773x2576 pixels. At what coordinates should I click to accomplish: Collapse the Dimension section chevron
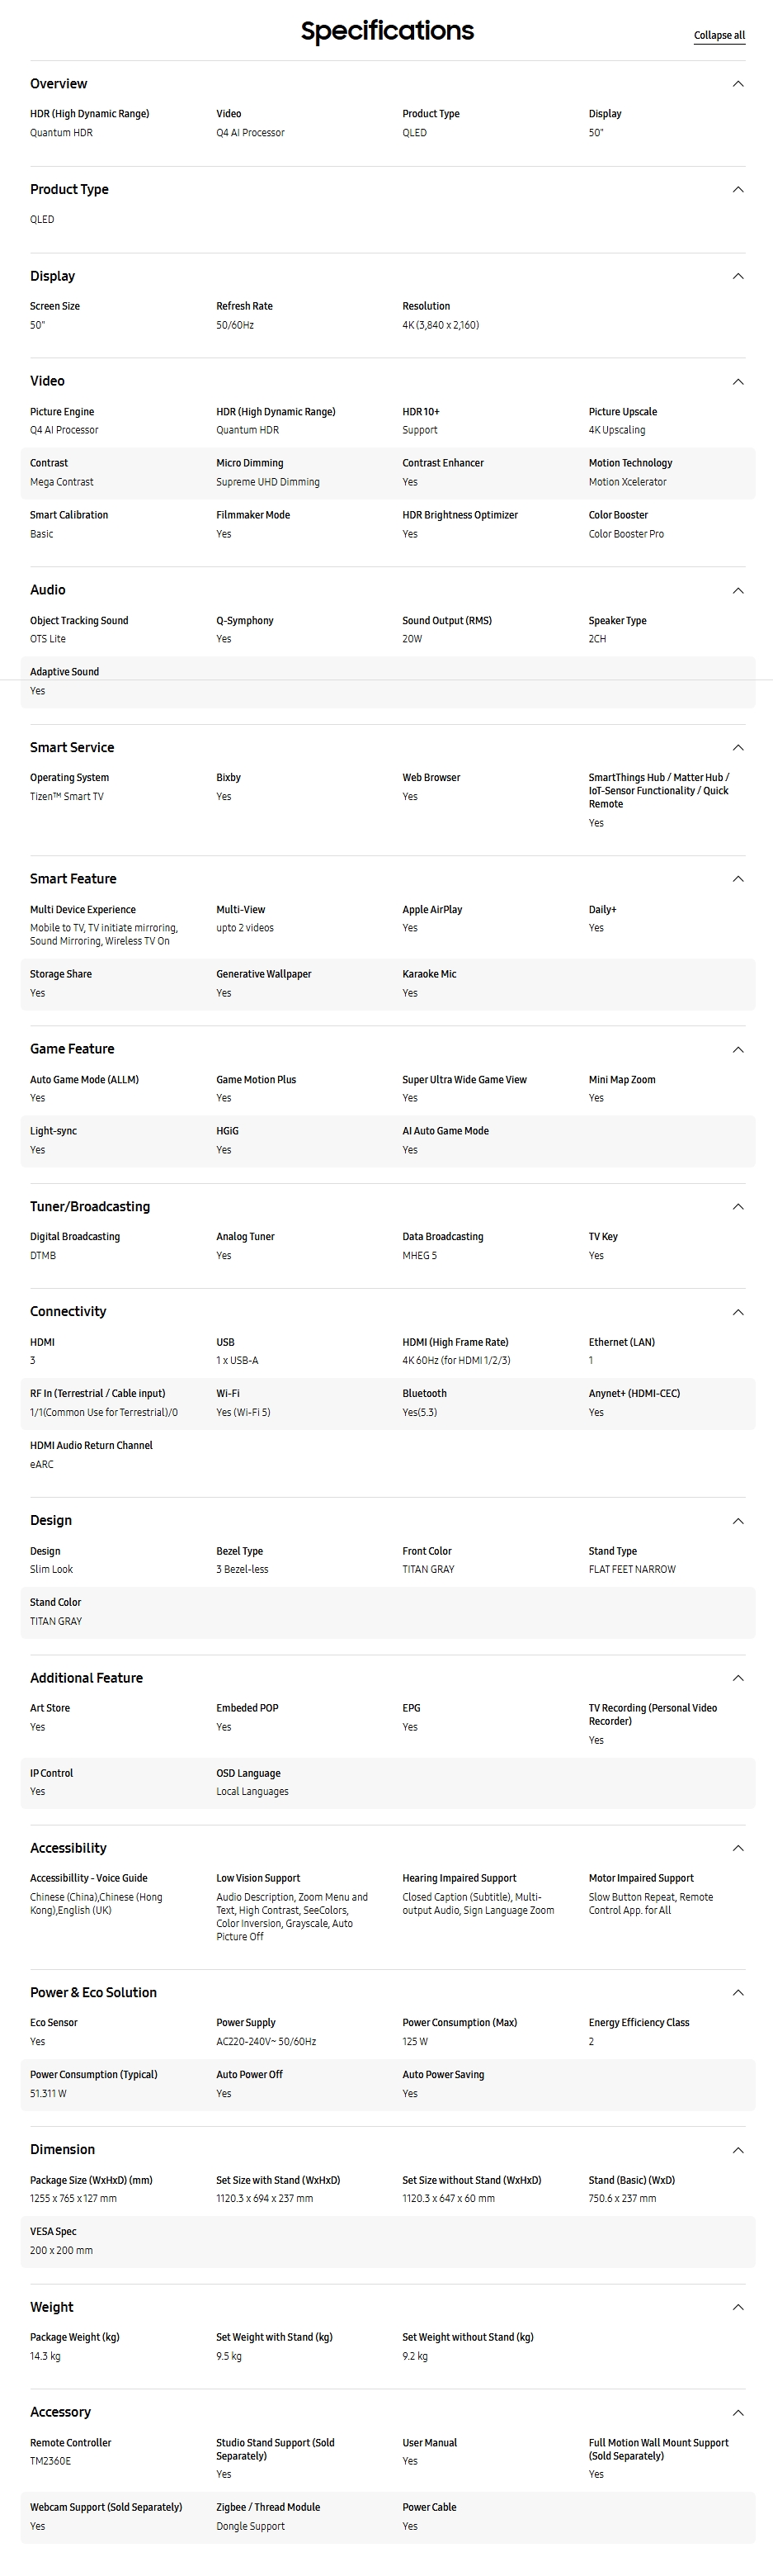tap(738, 2150)
